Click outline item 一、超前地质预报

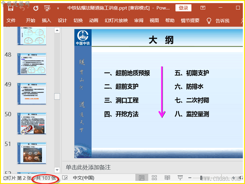[x=127, y=73]
